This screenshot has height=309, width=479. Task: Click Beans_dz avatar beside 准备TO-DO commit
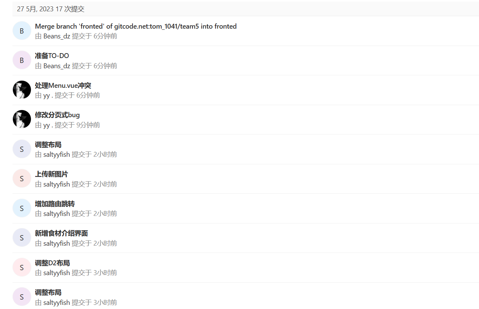[x=22, y=60]
